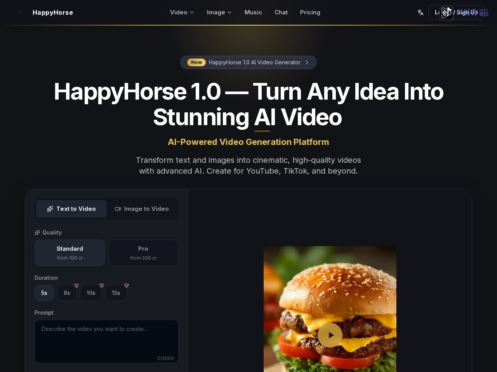
Task: Choose the 10s duration
Action: [91, 293]
